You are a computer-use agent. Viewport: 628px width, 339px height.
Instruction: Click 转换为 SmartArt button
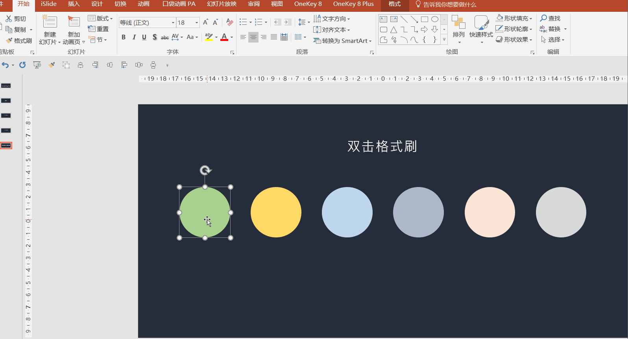point(342,41)
